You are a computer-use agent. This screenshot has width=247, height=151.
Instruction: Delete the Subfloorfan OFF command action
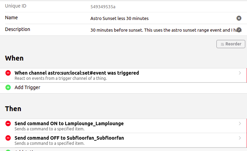click(x=8, y=138)
